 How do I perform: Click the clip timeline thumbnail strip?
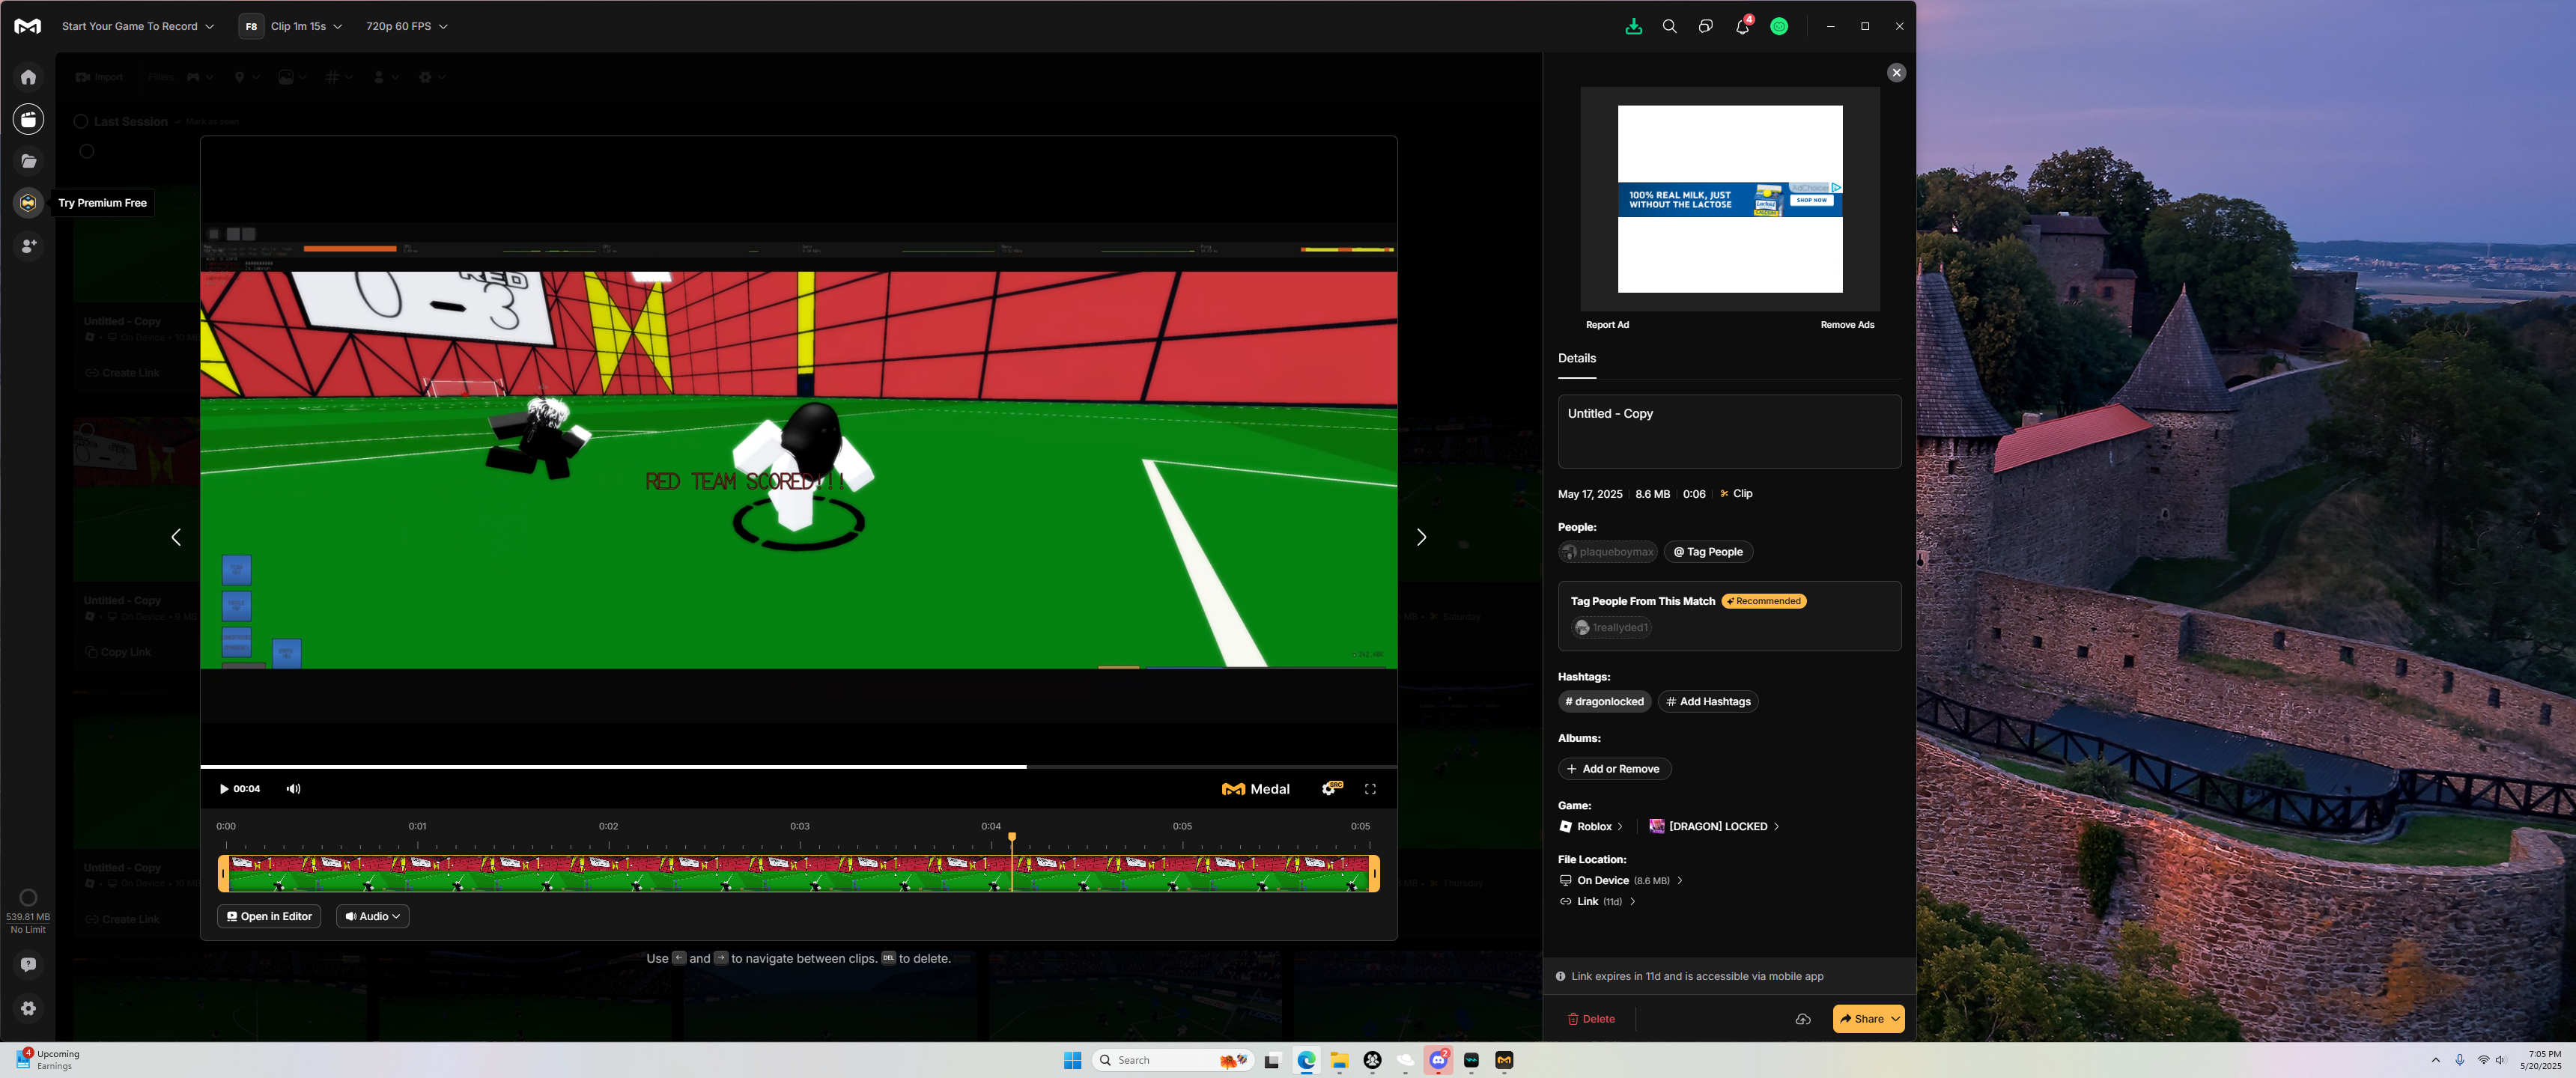(798, 874)
